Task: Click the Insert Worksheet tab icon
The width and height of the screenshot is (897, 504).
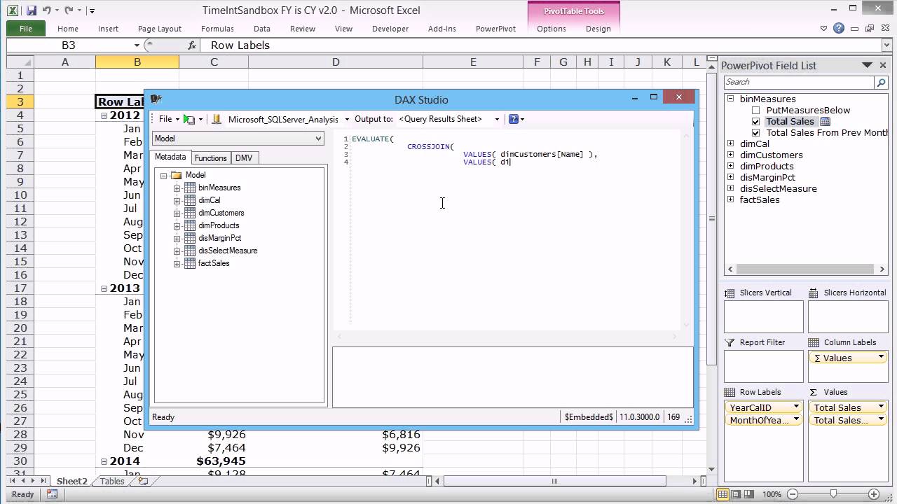Action: pos(143,481)
